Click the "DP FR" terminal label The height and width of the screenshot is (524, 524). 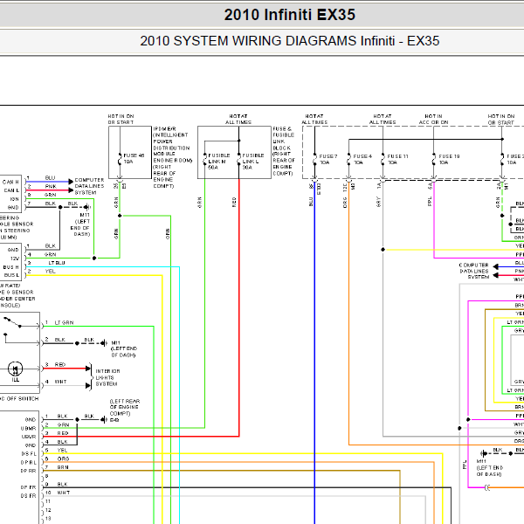(x=29, y=487)
